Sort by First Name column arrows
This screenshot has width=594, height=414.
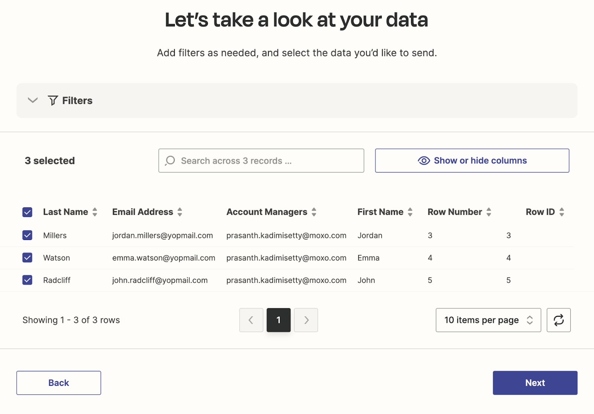point(410,212)
